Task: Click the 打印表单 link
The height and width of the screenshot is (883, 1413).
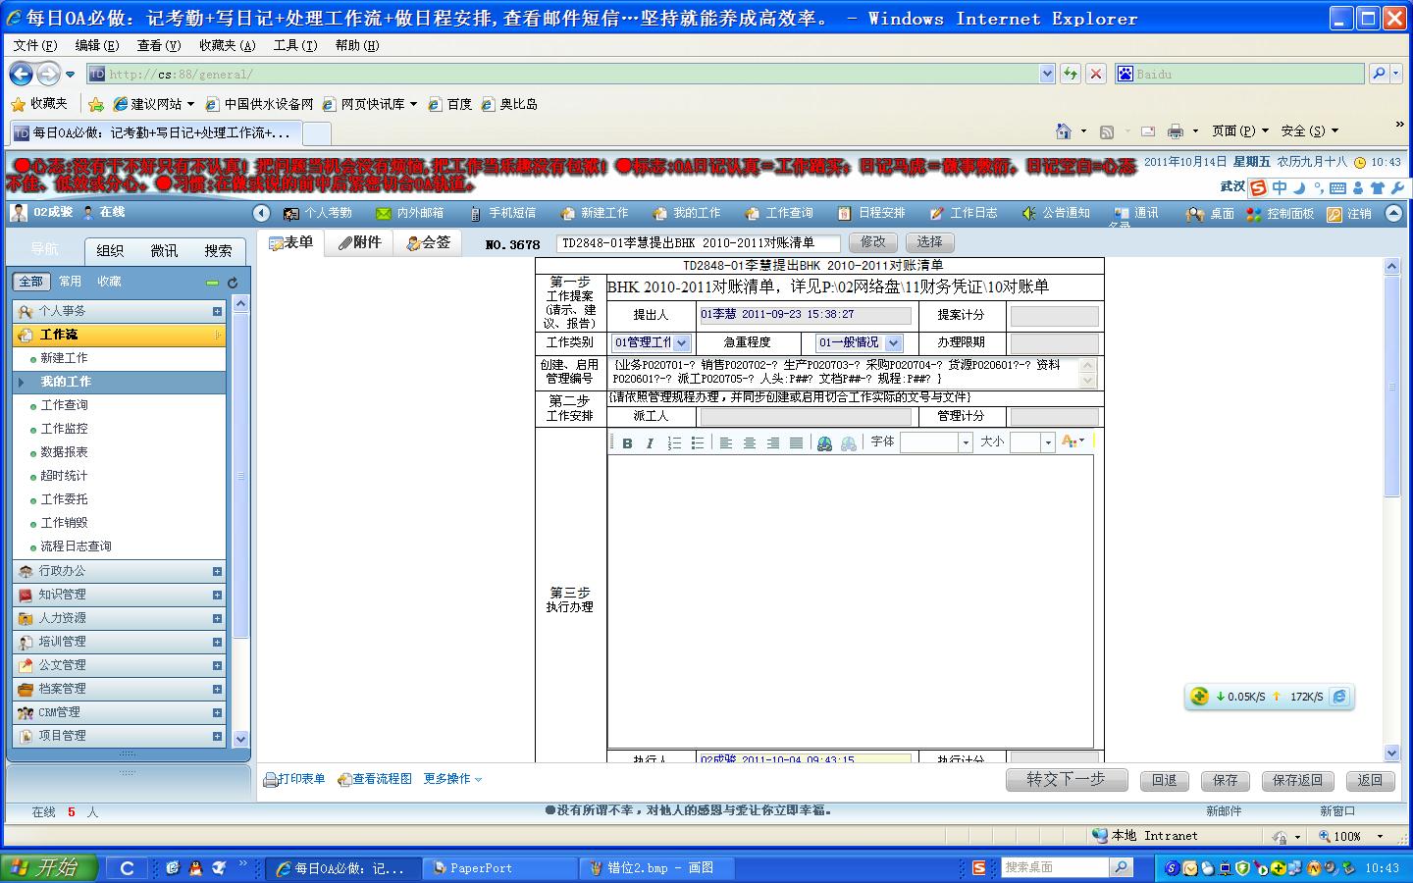Action: tap(294, 779)
